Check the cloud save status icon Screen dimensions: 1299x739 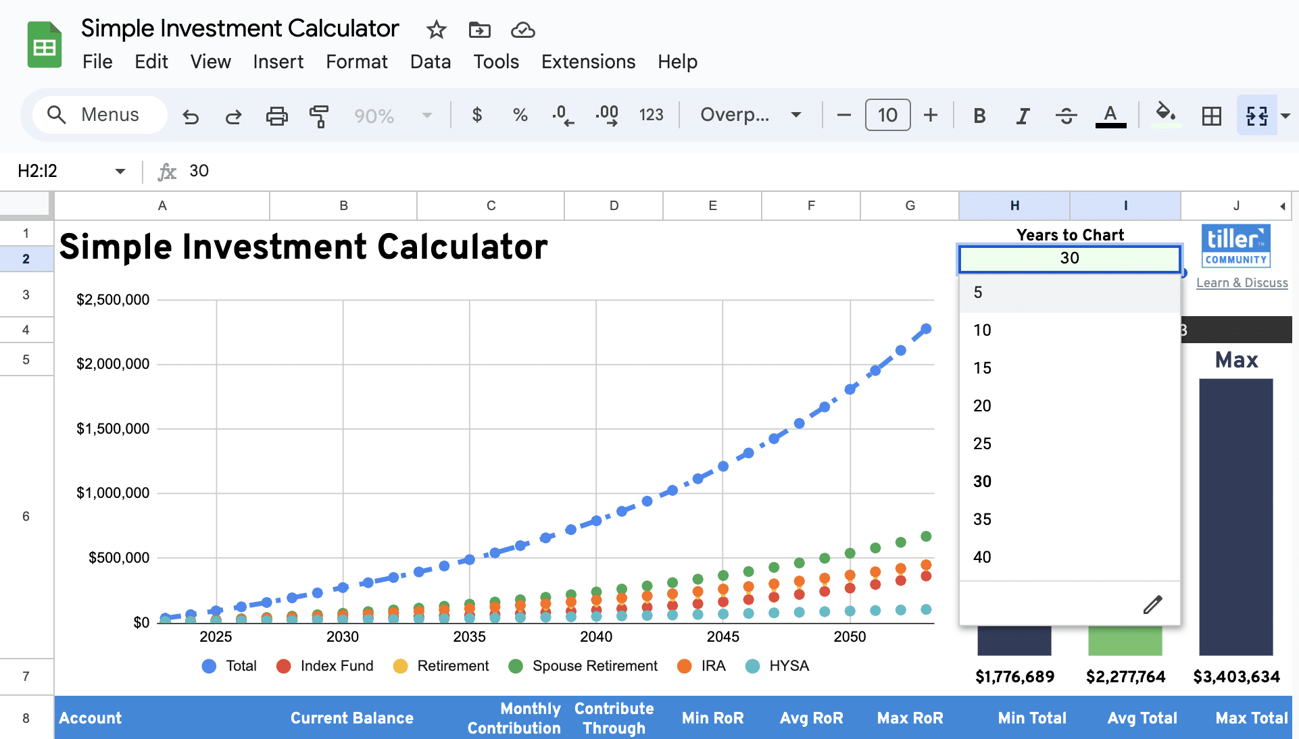click(x=523, y=30)
